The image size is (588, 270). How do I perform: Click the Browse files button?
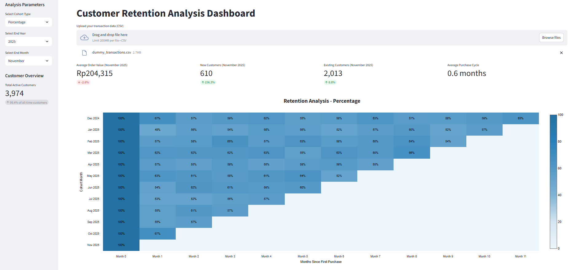[x=551, y=38]
